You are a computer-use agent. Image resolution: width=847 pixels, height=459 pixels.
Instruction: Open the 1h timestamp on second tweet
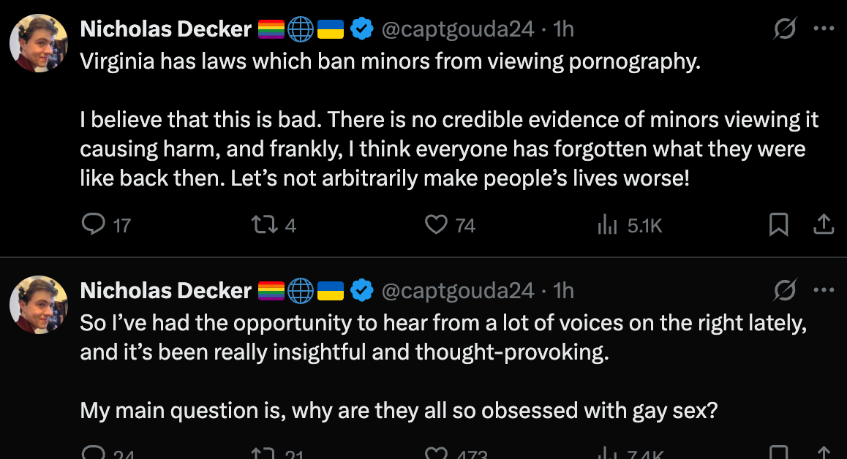pos(563,291)
